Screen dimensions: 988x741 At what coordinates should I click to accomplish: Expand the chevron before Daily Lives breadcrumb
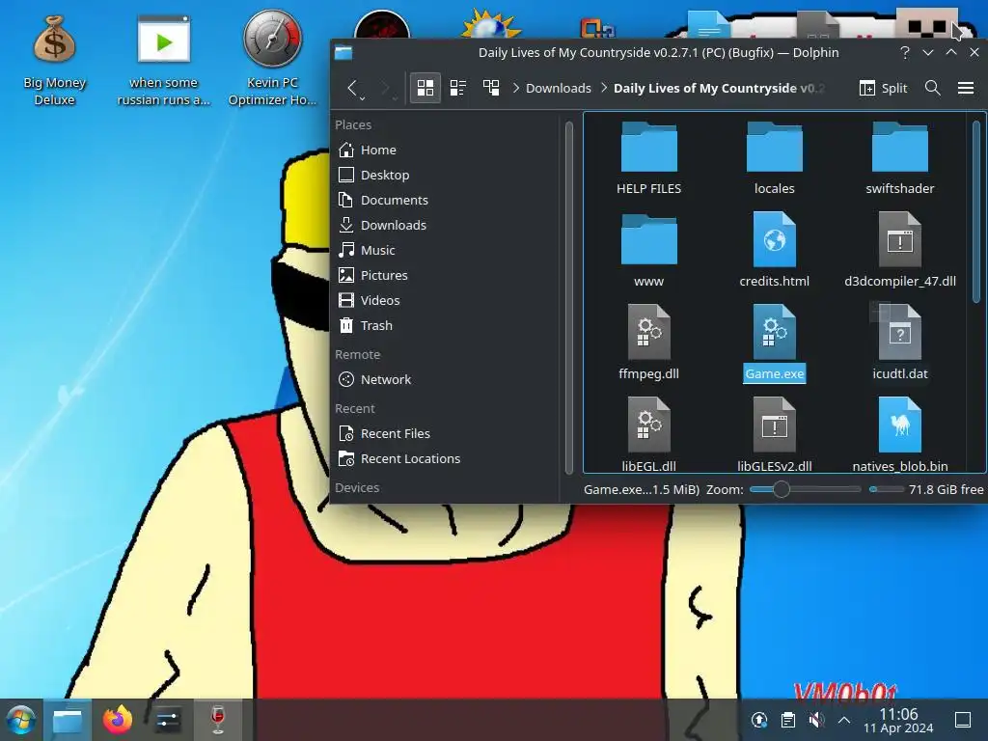point(604,88)
